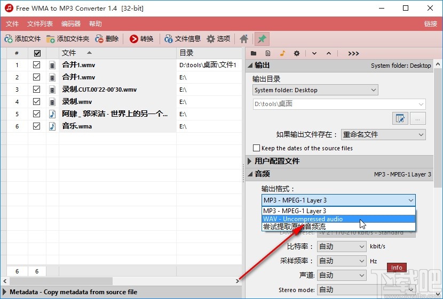Click the Add Files (添加文件) toolbar button
The image size is (443, 299).
22,39
